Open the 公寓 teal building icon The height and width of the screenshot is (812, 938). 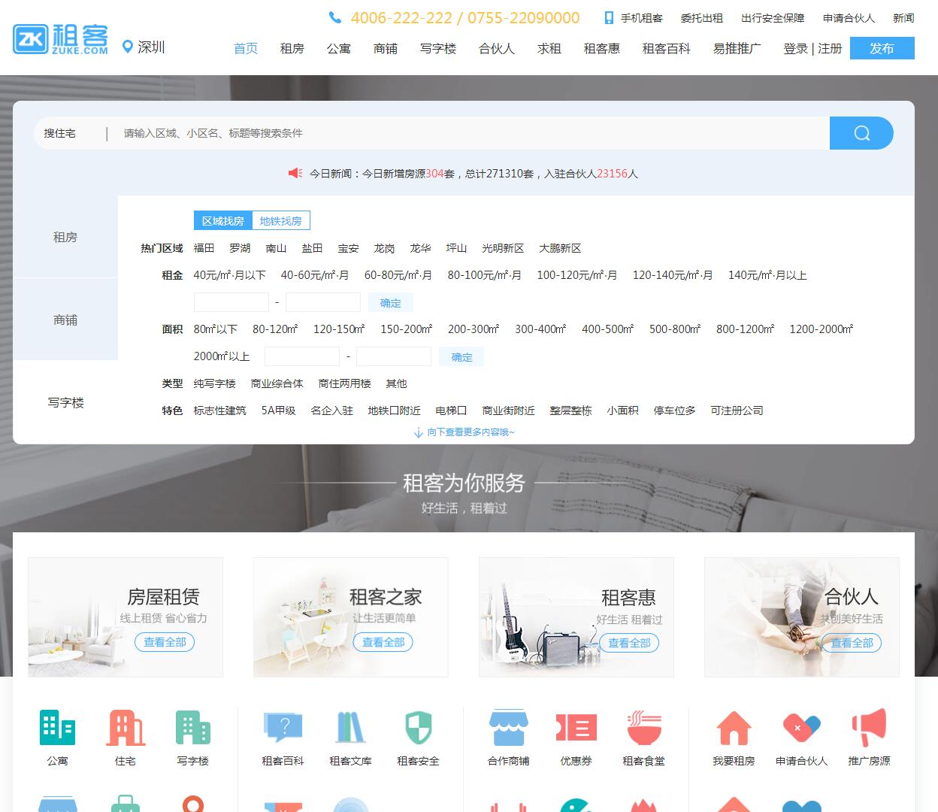57,727
